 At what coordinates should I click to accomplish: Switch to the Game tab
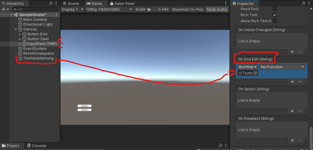[94, 4]
